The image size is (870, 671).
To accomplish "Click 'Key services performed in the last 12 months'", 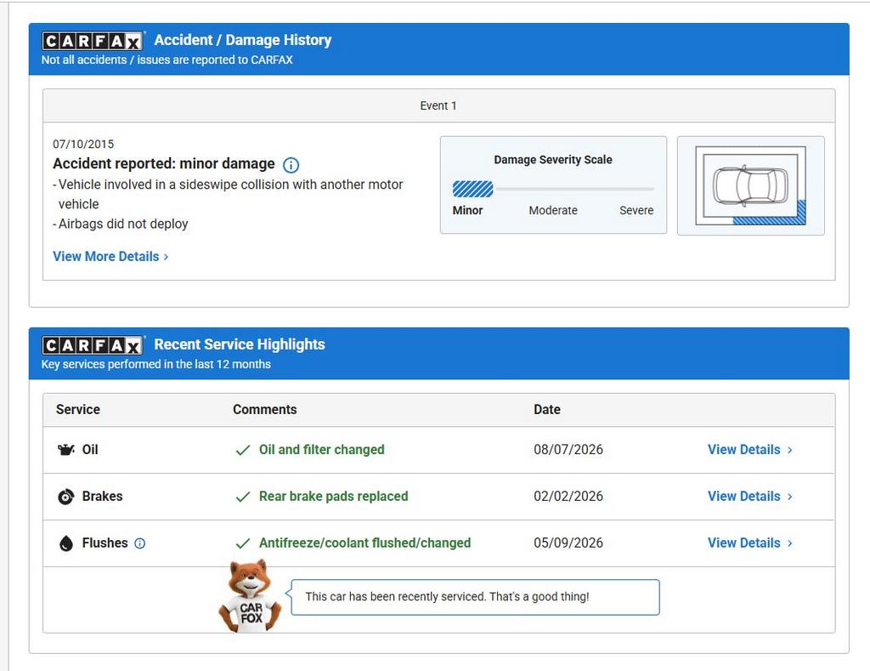I will (156, 364).
